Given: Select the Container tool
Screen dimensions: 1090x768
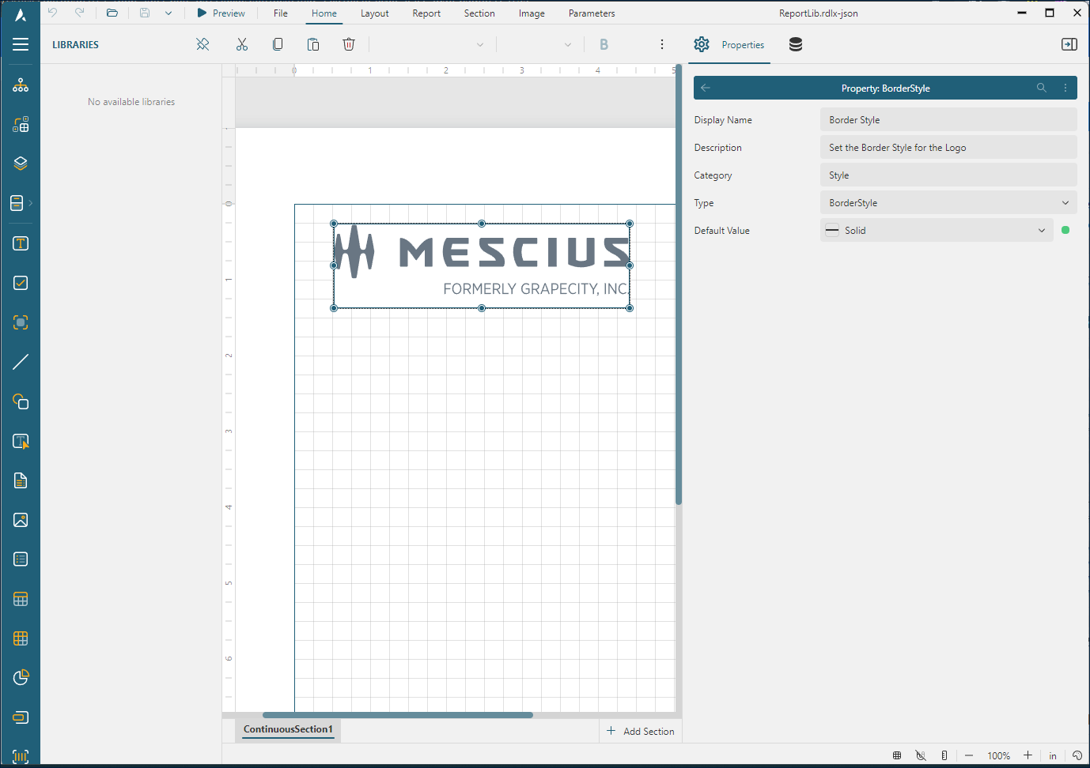Looking at the screenshot, I should (21, 322).
